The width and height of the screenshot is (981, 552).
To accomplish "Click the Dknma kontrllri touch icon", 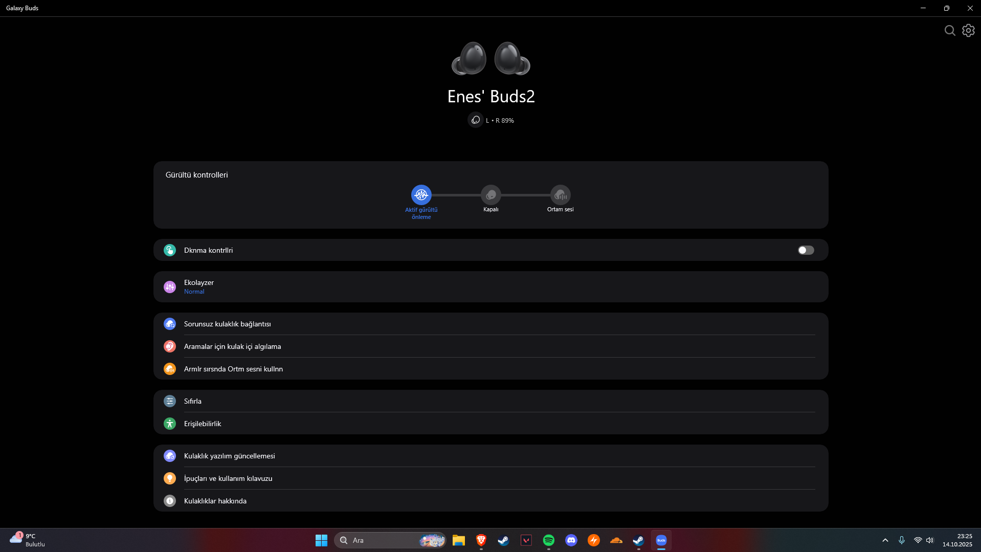I will (x=170, y=250).
